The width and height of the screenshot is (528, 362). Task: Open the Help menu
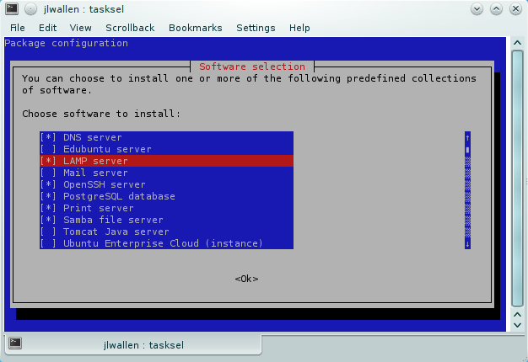[x=299, y=28]
